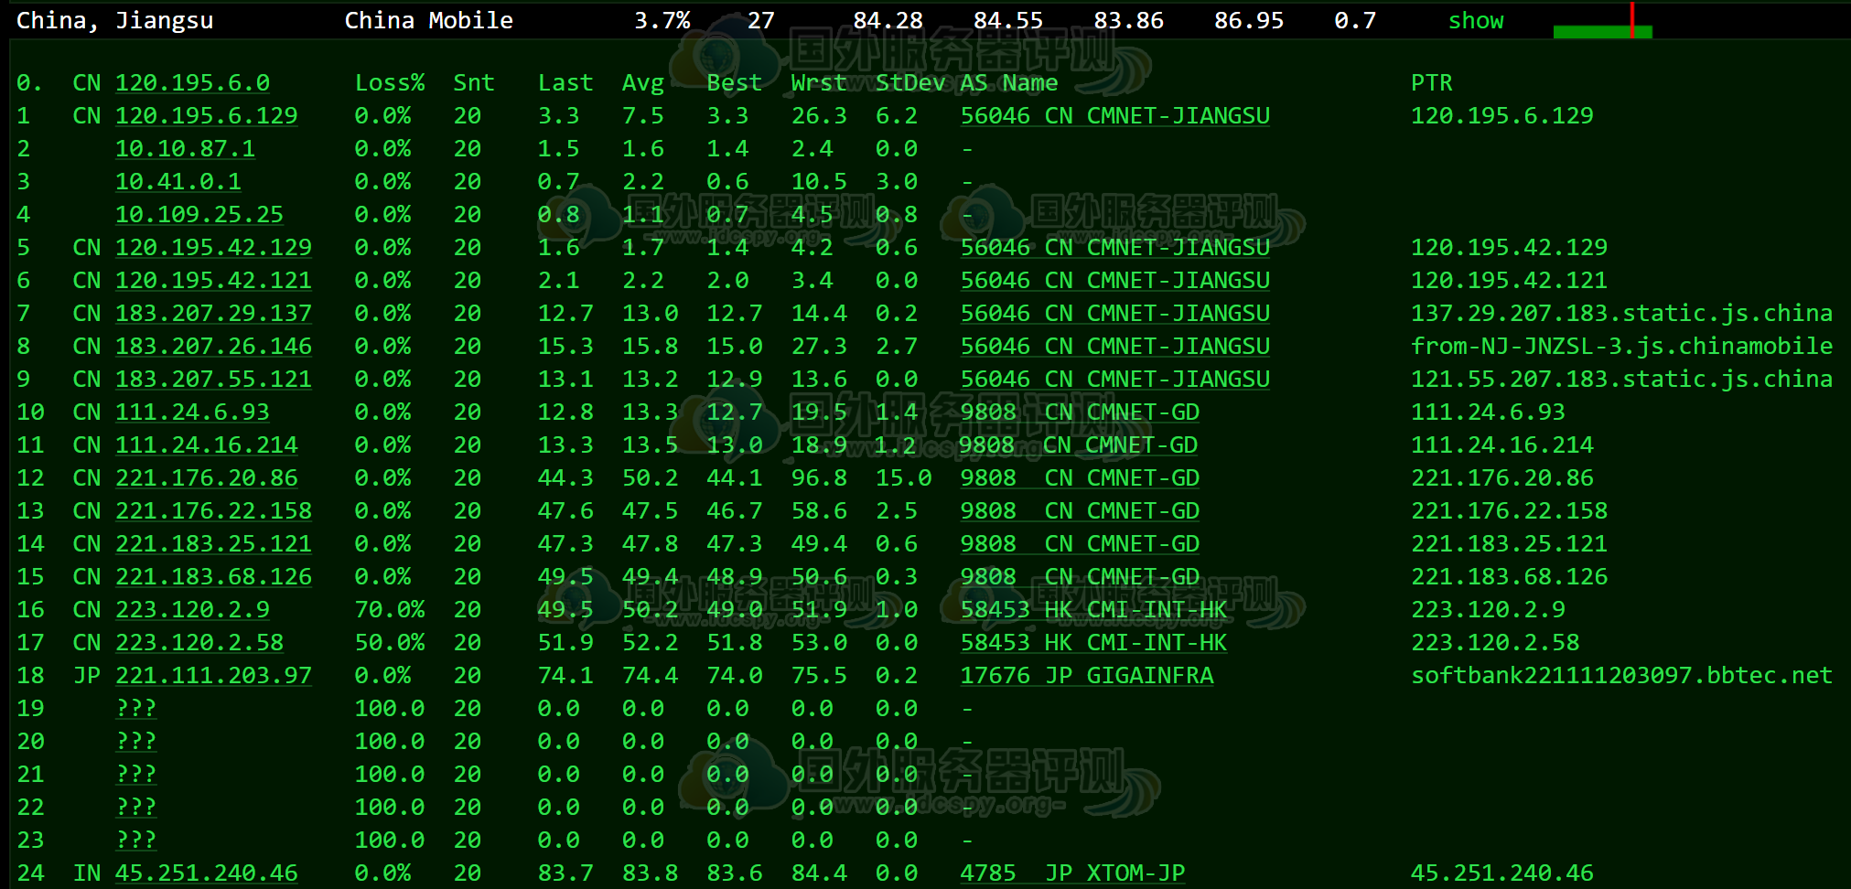
Task: Click the 74.1 last value on hop 18
Action: (565, 675)
